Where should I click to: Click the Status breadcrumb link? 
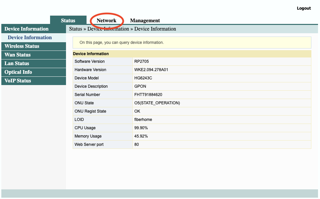75,29
